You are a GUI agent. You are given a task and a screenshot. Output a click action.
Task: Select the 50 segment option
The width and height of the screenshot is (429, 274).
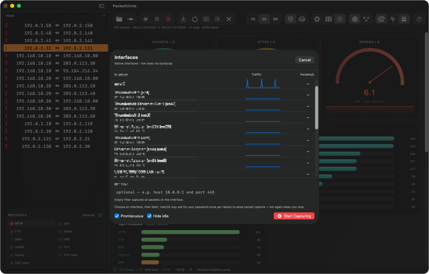276,19
